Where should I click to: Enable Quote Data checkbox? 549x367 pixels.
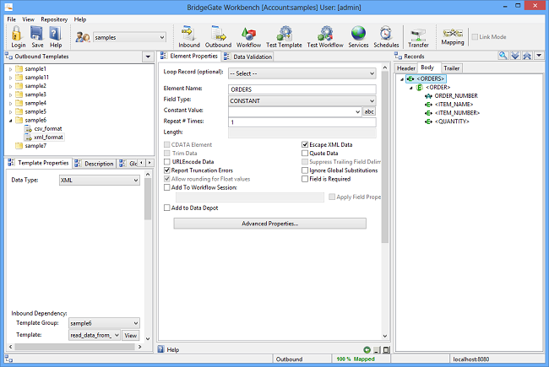(x=305, y=154)
